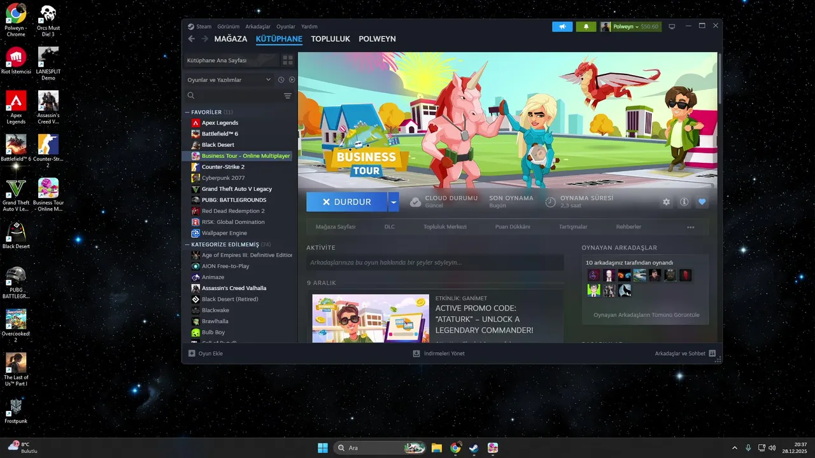Viewport: 815px width, 458px height.
Task: Open Riot İstemcisi desktop icon
Action: coord(16,61)
